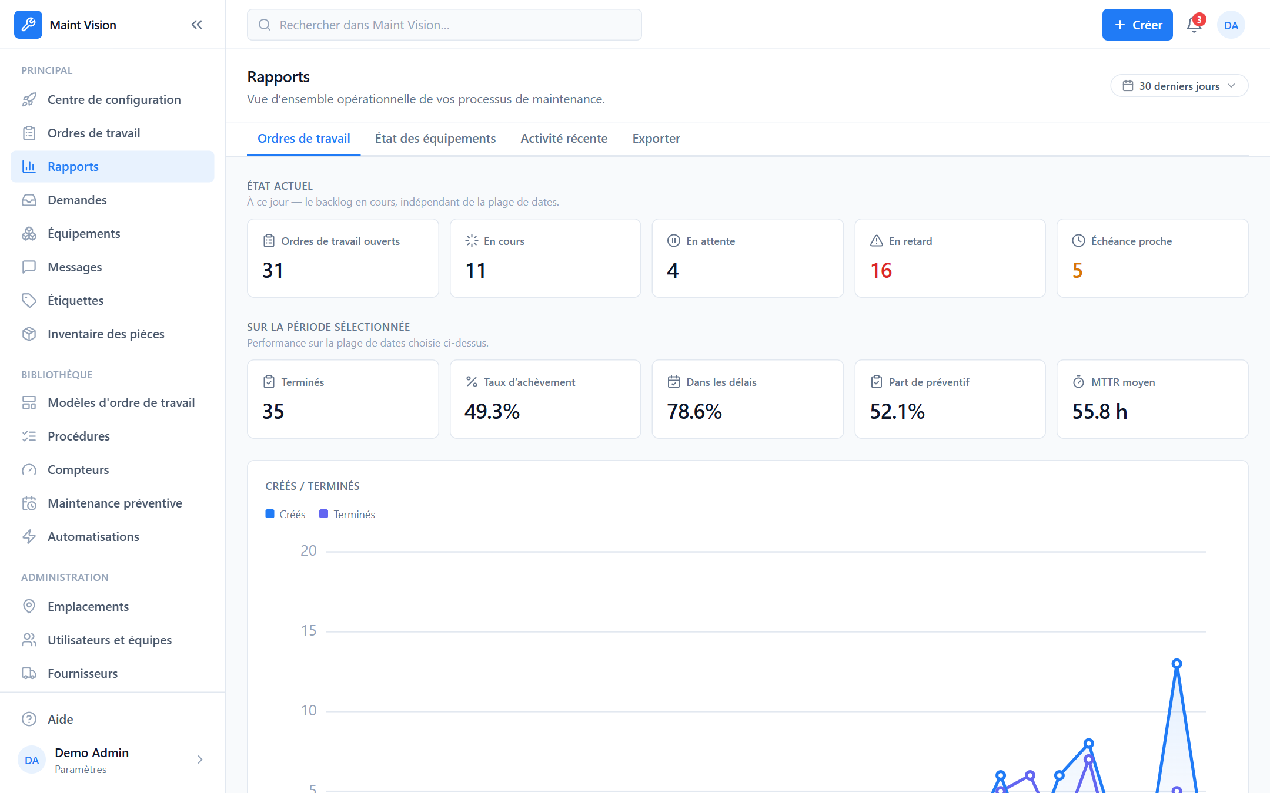Click the Créer button
The height and width of the screenshot is (793, 1270).
pyautogui.click(x=1137, y=25)
